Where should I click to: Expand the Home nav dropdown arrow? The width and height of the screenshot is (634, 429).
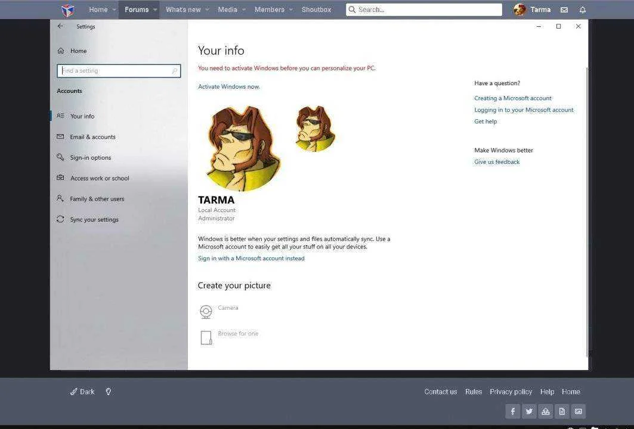(x=115, y=10)
